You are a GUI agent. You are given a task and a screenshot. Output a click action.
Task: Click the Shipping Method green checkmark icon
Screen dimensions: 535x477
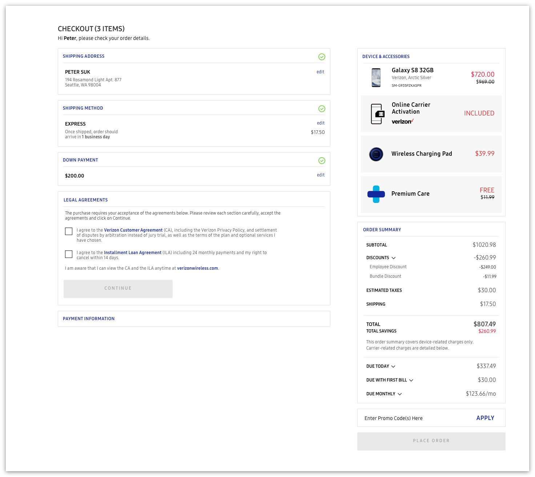tap(322, 109)
